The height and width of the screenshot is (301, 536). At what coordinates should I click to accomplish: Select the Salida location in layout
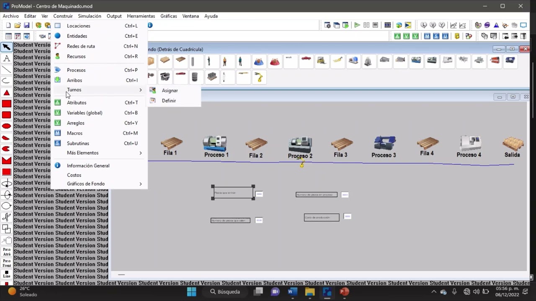(513, 144)
